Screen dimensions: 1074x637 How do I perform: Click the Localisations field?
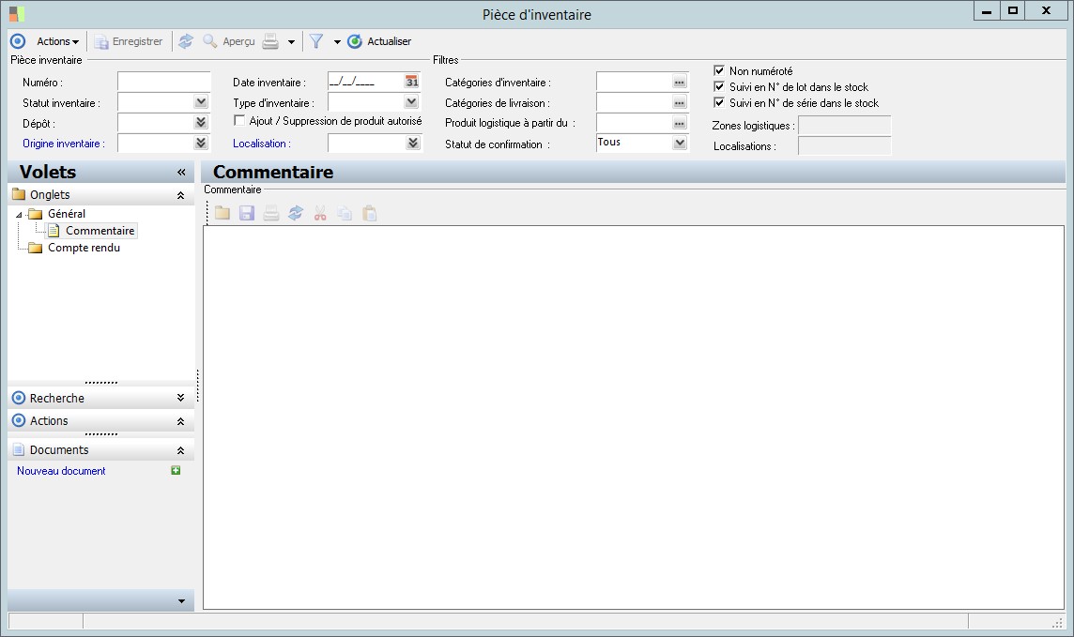(845, 145)
